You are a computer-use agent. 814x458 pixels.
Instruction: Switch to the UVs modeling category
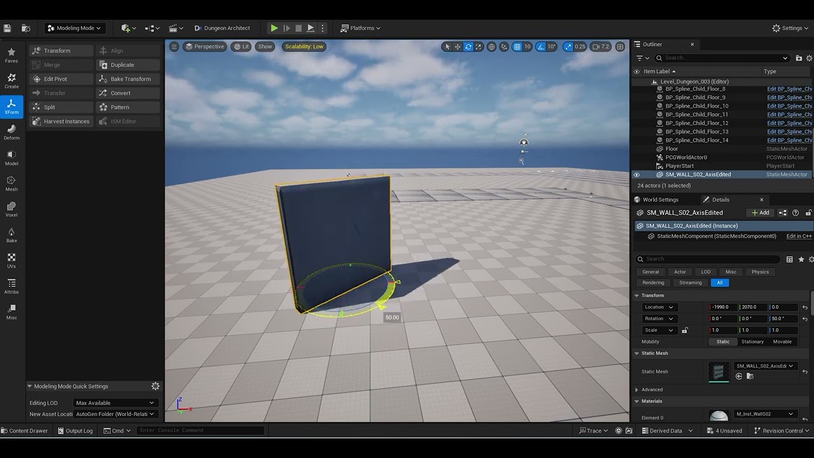(11, 260)
